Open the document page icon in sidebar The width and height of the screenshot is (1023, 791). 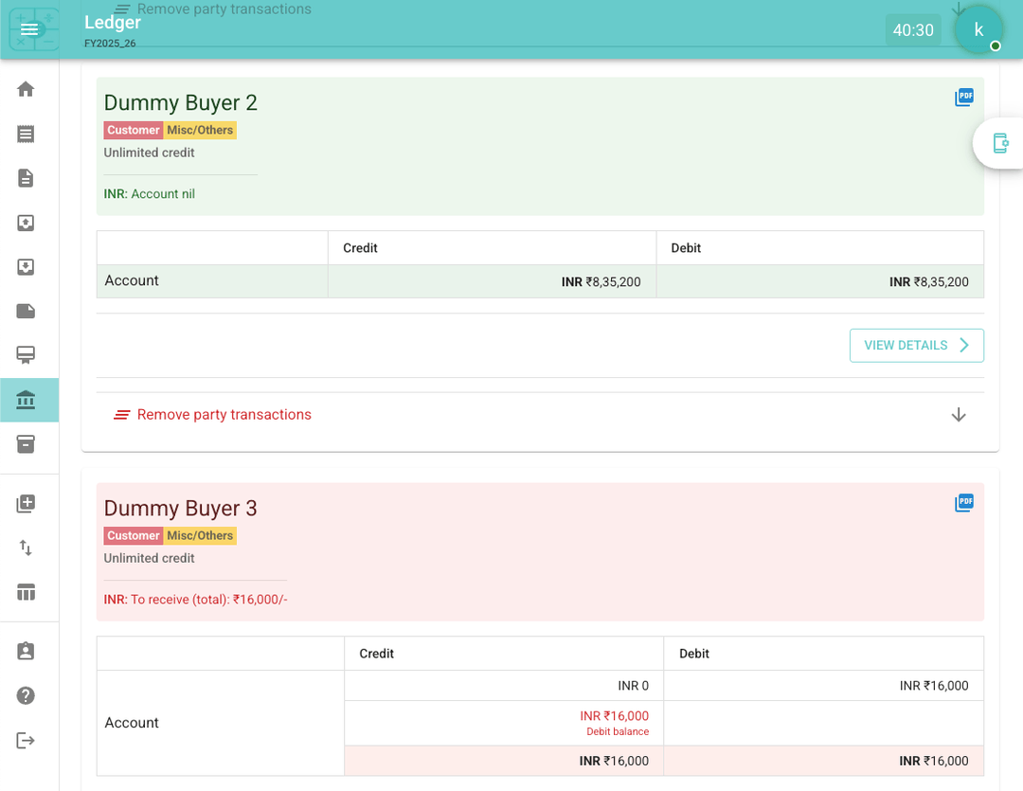click(26, 178)
